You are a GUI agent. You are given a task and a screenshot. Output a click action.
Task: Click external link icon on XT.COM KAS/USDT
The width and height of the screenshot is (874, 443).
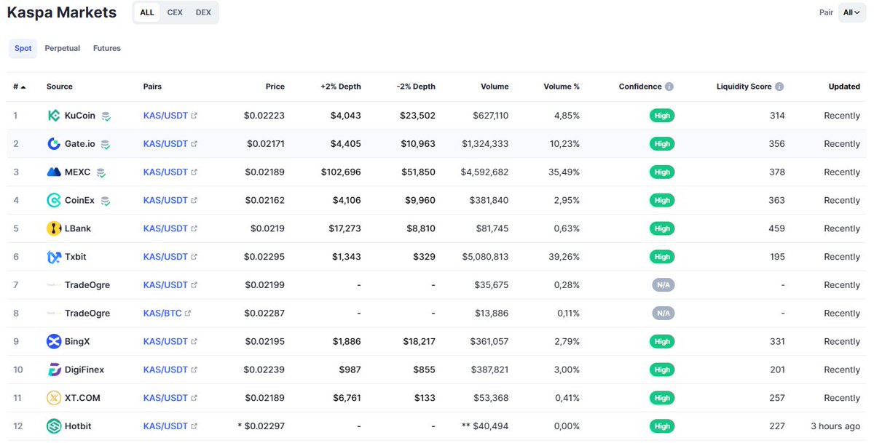(194, 398)
